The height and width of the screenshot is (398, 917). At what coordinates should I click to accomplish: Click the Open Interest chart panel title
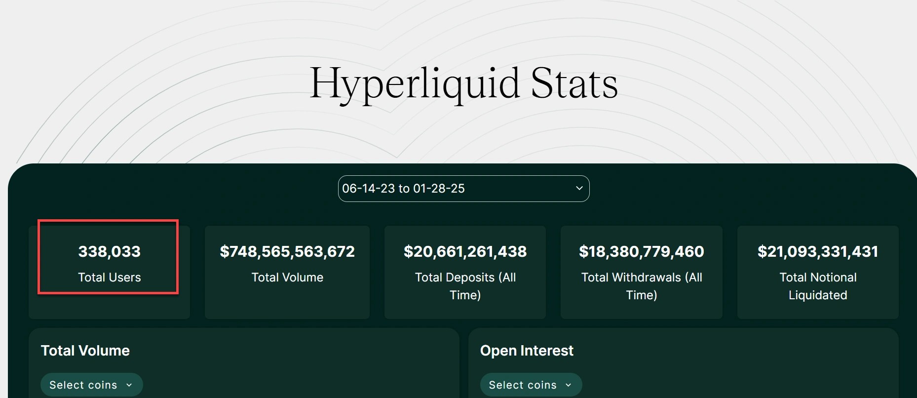click(x=527, y=351)
